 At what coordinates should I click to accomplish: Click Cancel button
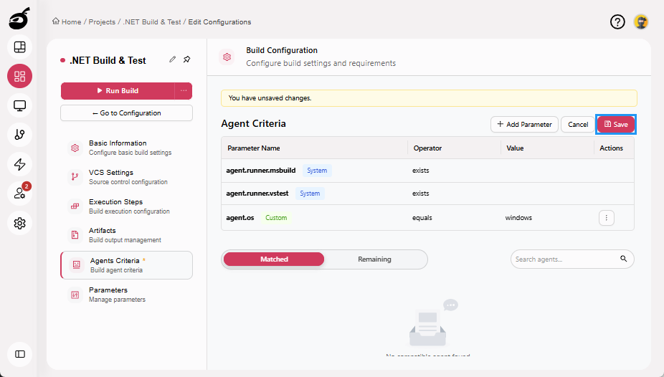click(578, 125)
